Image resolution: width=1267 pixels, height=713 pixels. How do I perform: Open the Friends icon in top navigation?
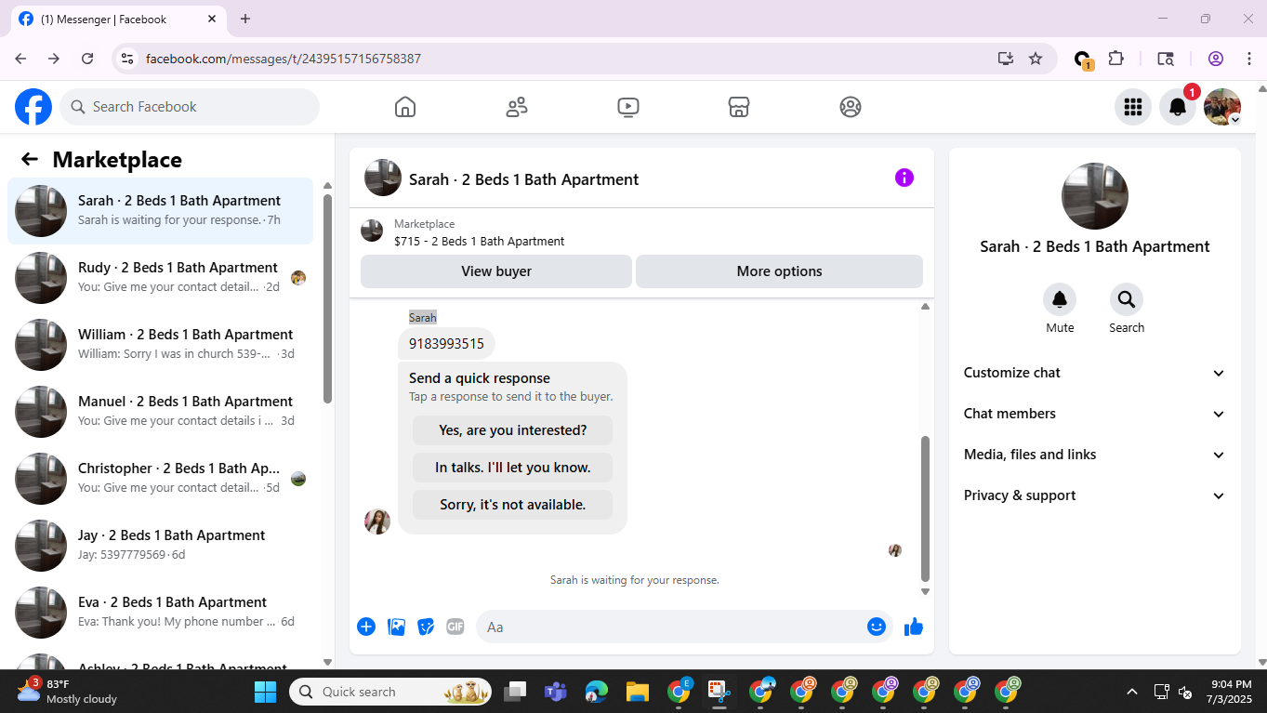tap(517, 107)
